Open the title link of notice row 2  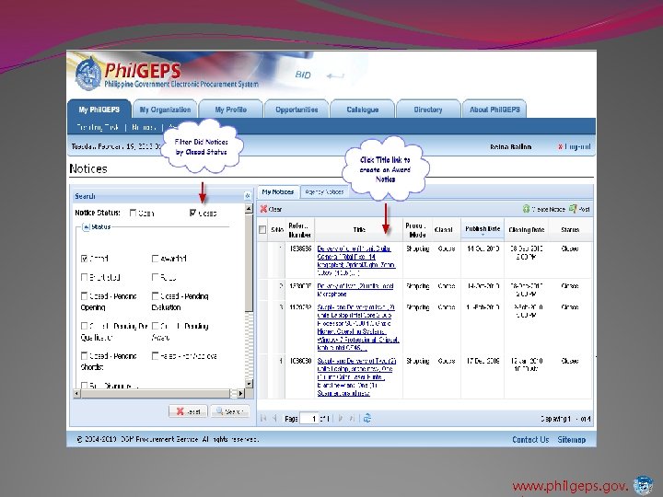pos(355,290)
